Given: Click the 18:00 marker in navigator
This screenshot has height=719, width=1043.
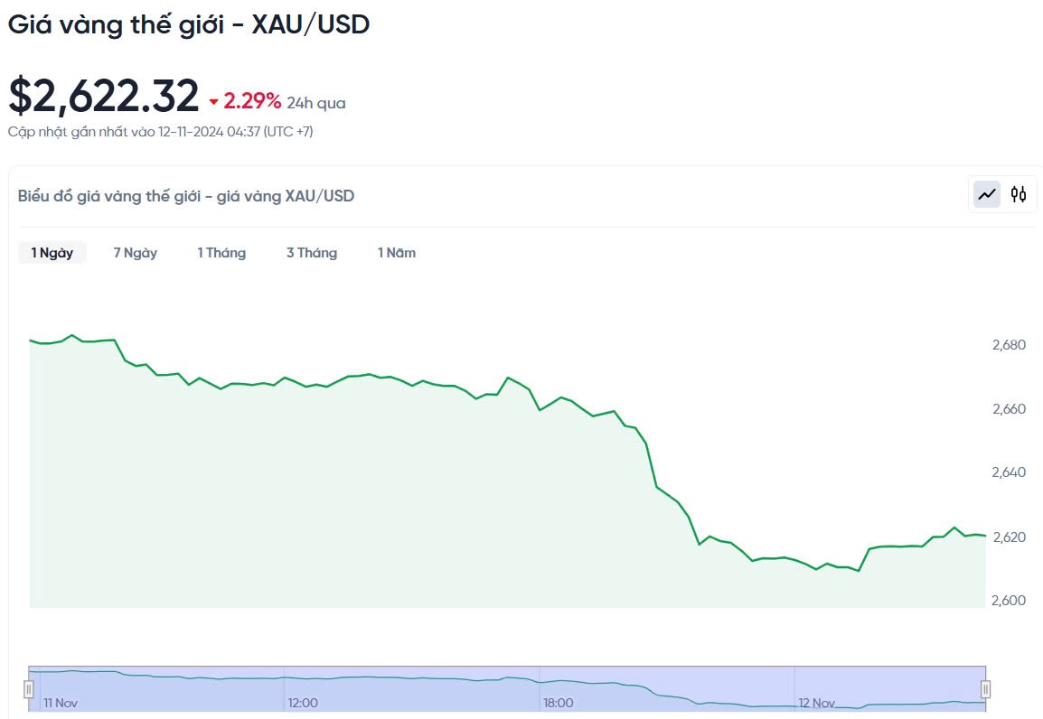Looking at the screenshot, I should coord(558,703).
